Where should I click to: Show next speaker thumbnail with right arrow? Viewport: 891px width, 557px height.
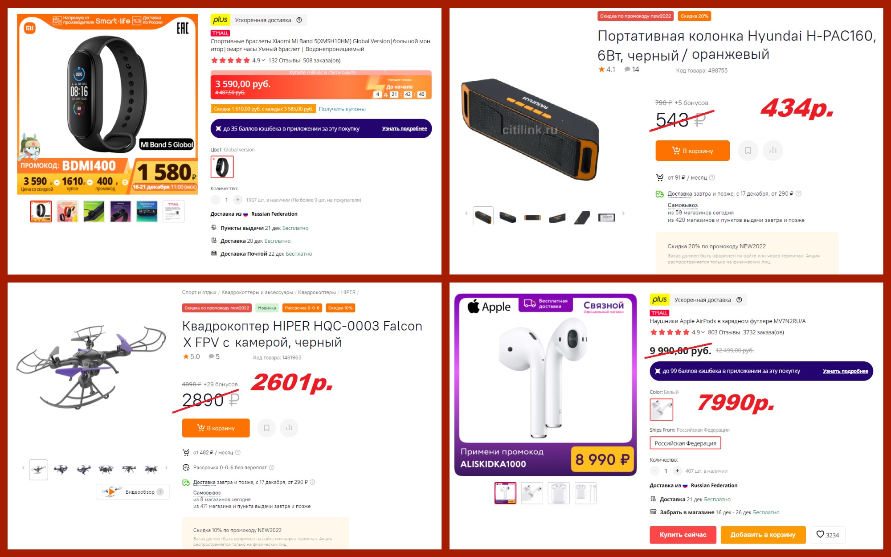(x=623, y=213)
